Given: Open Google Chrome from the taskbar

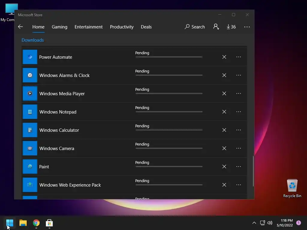Looking at the screenshot, I should [36, 223].
